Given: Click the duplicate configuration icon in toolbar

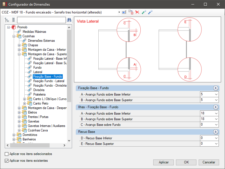Looking at the screenshot, I should tap(131, 12).
